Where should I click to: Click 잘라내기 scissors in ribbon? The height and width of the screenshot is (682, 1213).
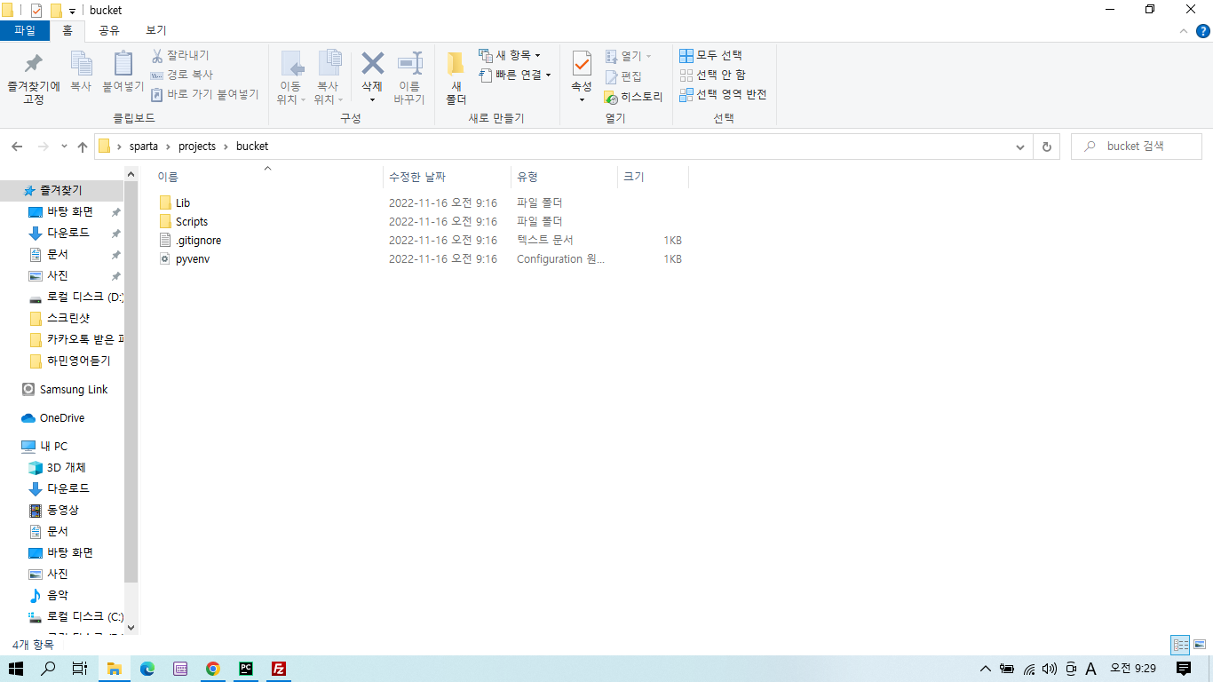pos(180,55)
